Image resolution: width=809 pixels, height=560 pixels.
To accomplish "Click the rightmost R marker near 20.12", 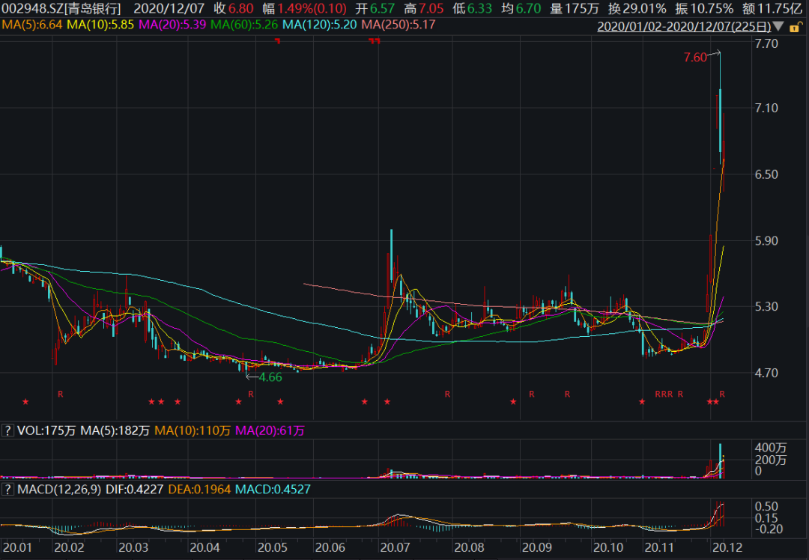I will pyautogui.click(x=722, y=394).
